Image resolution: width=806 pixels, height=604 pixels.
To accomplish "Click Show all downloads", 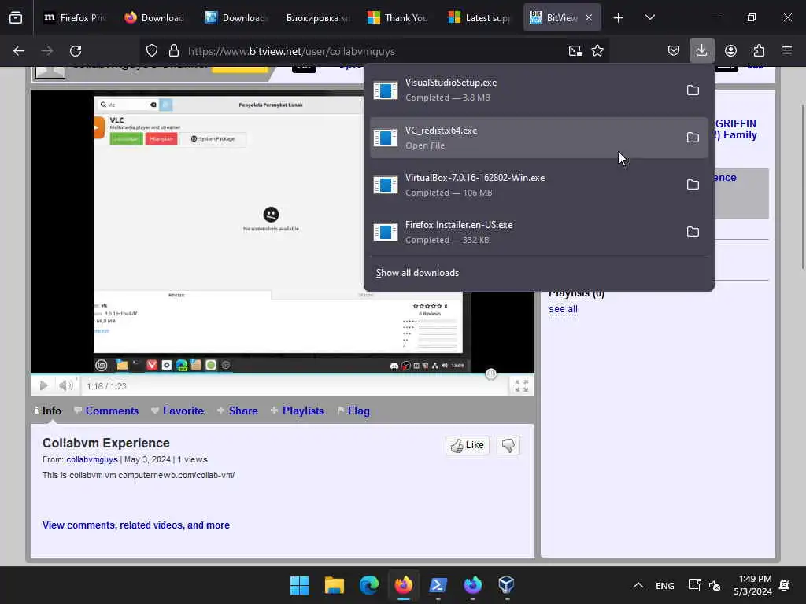I will [x=417, y=273].
